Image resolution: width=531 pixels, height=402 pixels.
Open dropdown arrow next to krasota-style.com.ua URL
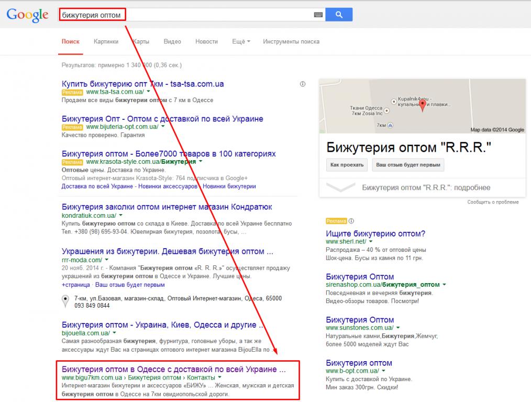click(x=201, y=161)
